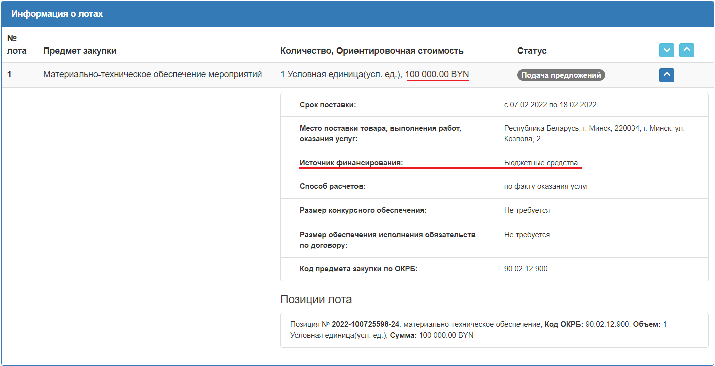This screenshot has width=715, height=366.
Task: Click the 'Способ расчетов:' label
Action: [332, 186]
